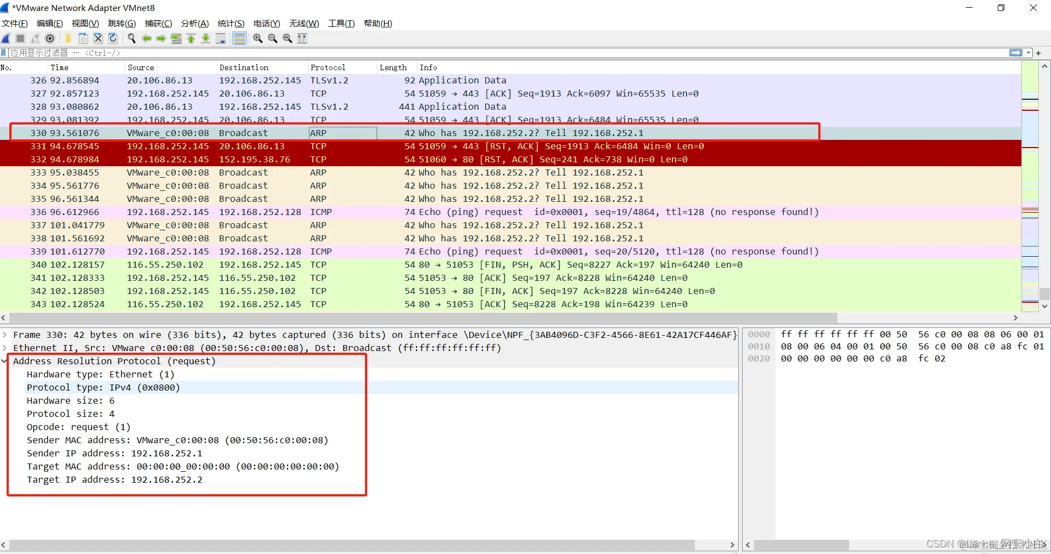1051x554 pixels.
Task: Open the 分析(A) menu
Action: coord(195,24)
